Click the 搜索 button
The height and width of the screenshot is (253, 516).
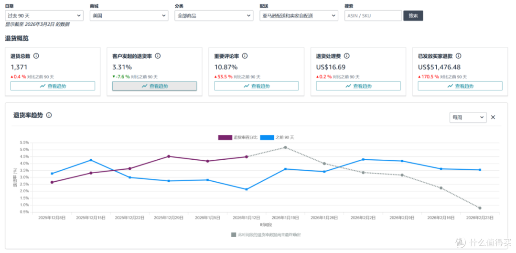click(x=413, y=15)
